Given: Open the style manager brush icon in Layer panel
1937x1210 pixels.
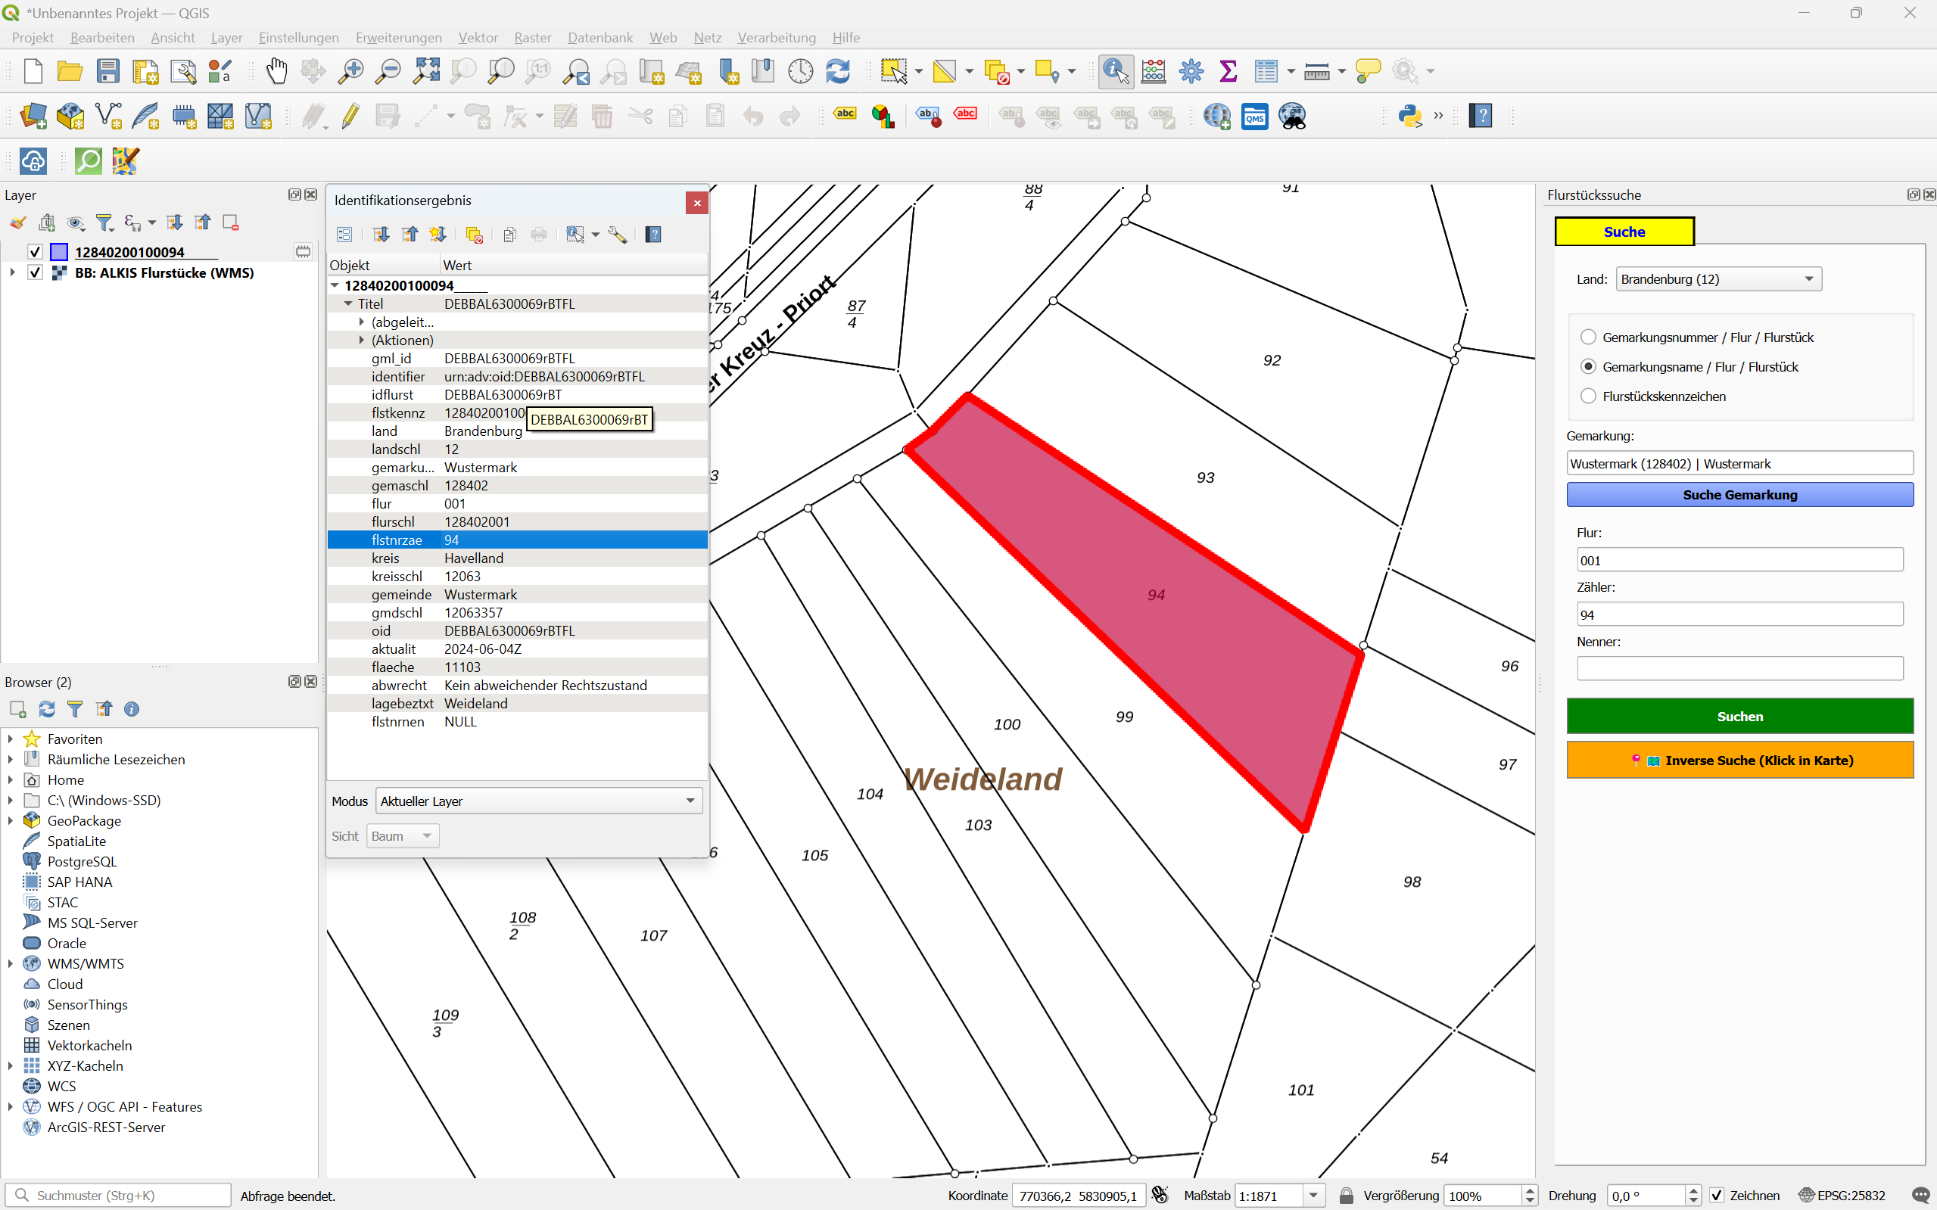Looking at the screenshot, I should (17, 222).
